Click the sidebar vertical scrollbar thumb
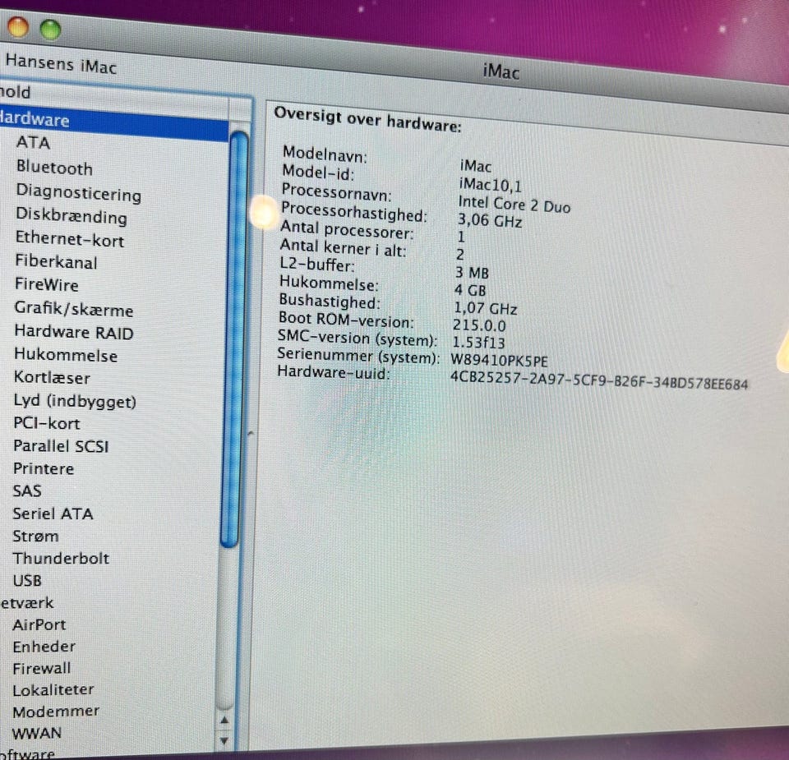789x760 pixels. click(234, 339)
